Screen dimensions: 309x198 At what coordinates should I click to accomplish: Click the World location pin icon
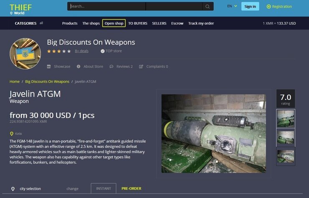pyautogui.click(x=11, y=13)
